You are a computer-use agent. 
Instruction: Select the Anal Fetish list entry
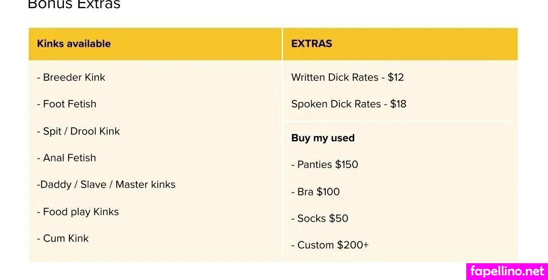pos(66,158)
